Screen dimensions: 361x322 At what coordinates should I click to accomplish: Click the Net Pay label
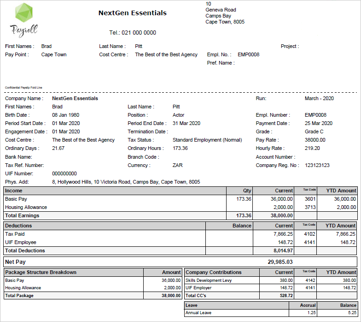click(16, 262)
